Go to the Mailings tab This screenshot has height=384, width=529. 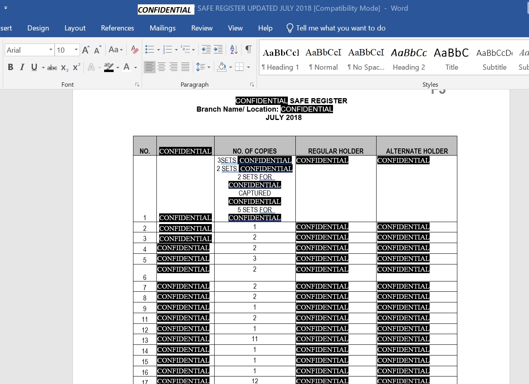point(163,28)
